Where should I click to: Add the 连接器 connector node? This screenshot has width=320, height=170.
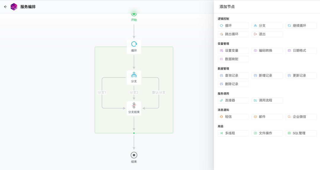click(233, 100)
